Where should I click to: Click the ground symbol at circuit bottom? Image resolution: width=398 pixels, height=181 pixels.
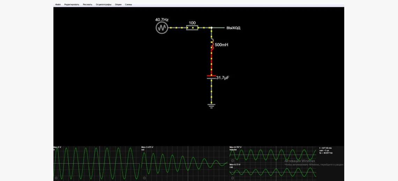pyautogui.click(x=211, y=106)
